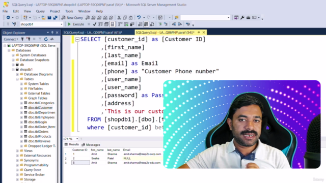The height and width of the screenshot is (183, 326).
Task: Switch to the Results tab
Action: (72, 144)
